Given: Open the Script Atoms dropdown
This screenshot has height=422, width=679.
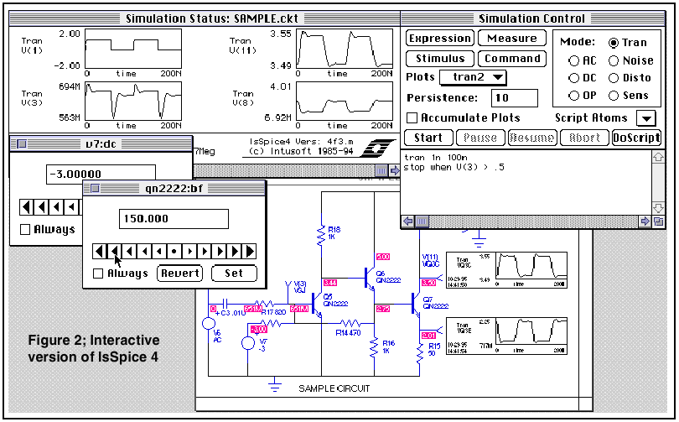Looking at the screenshot, I should tap(645, 118).
